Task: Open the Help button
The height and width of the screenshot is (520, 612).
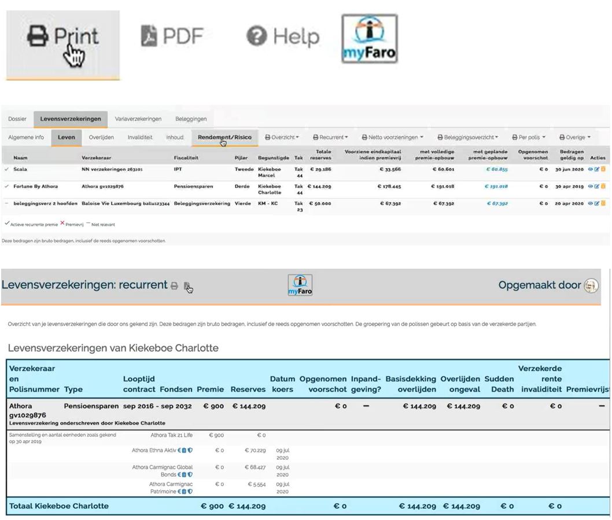Action: pyautogui.click(x=283, y=36)
